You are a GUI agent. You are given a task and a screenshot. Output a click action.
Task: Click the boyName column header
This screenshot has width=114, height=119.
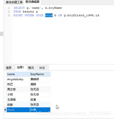(x=40, y=74)
